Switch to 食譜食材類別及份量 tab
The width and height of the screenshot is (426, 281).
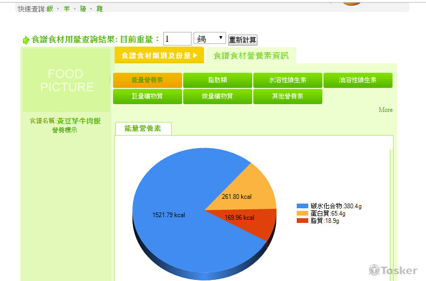pyautogui.click(x=159, y=55)
